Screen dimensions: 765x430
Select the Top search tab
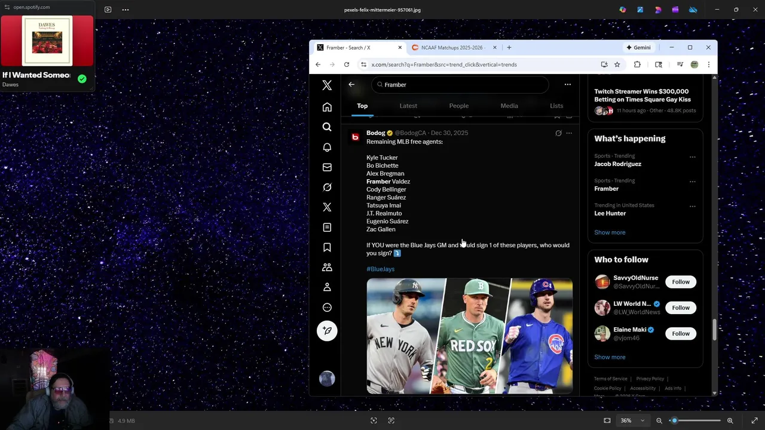pyautogui.click(x=362, y=106)
